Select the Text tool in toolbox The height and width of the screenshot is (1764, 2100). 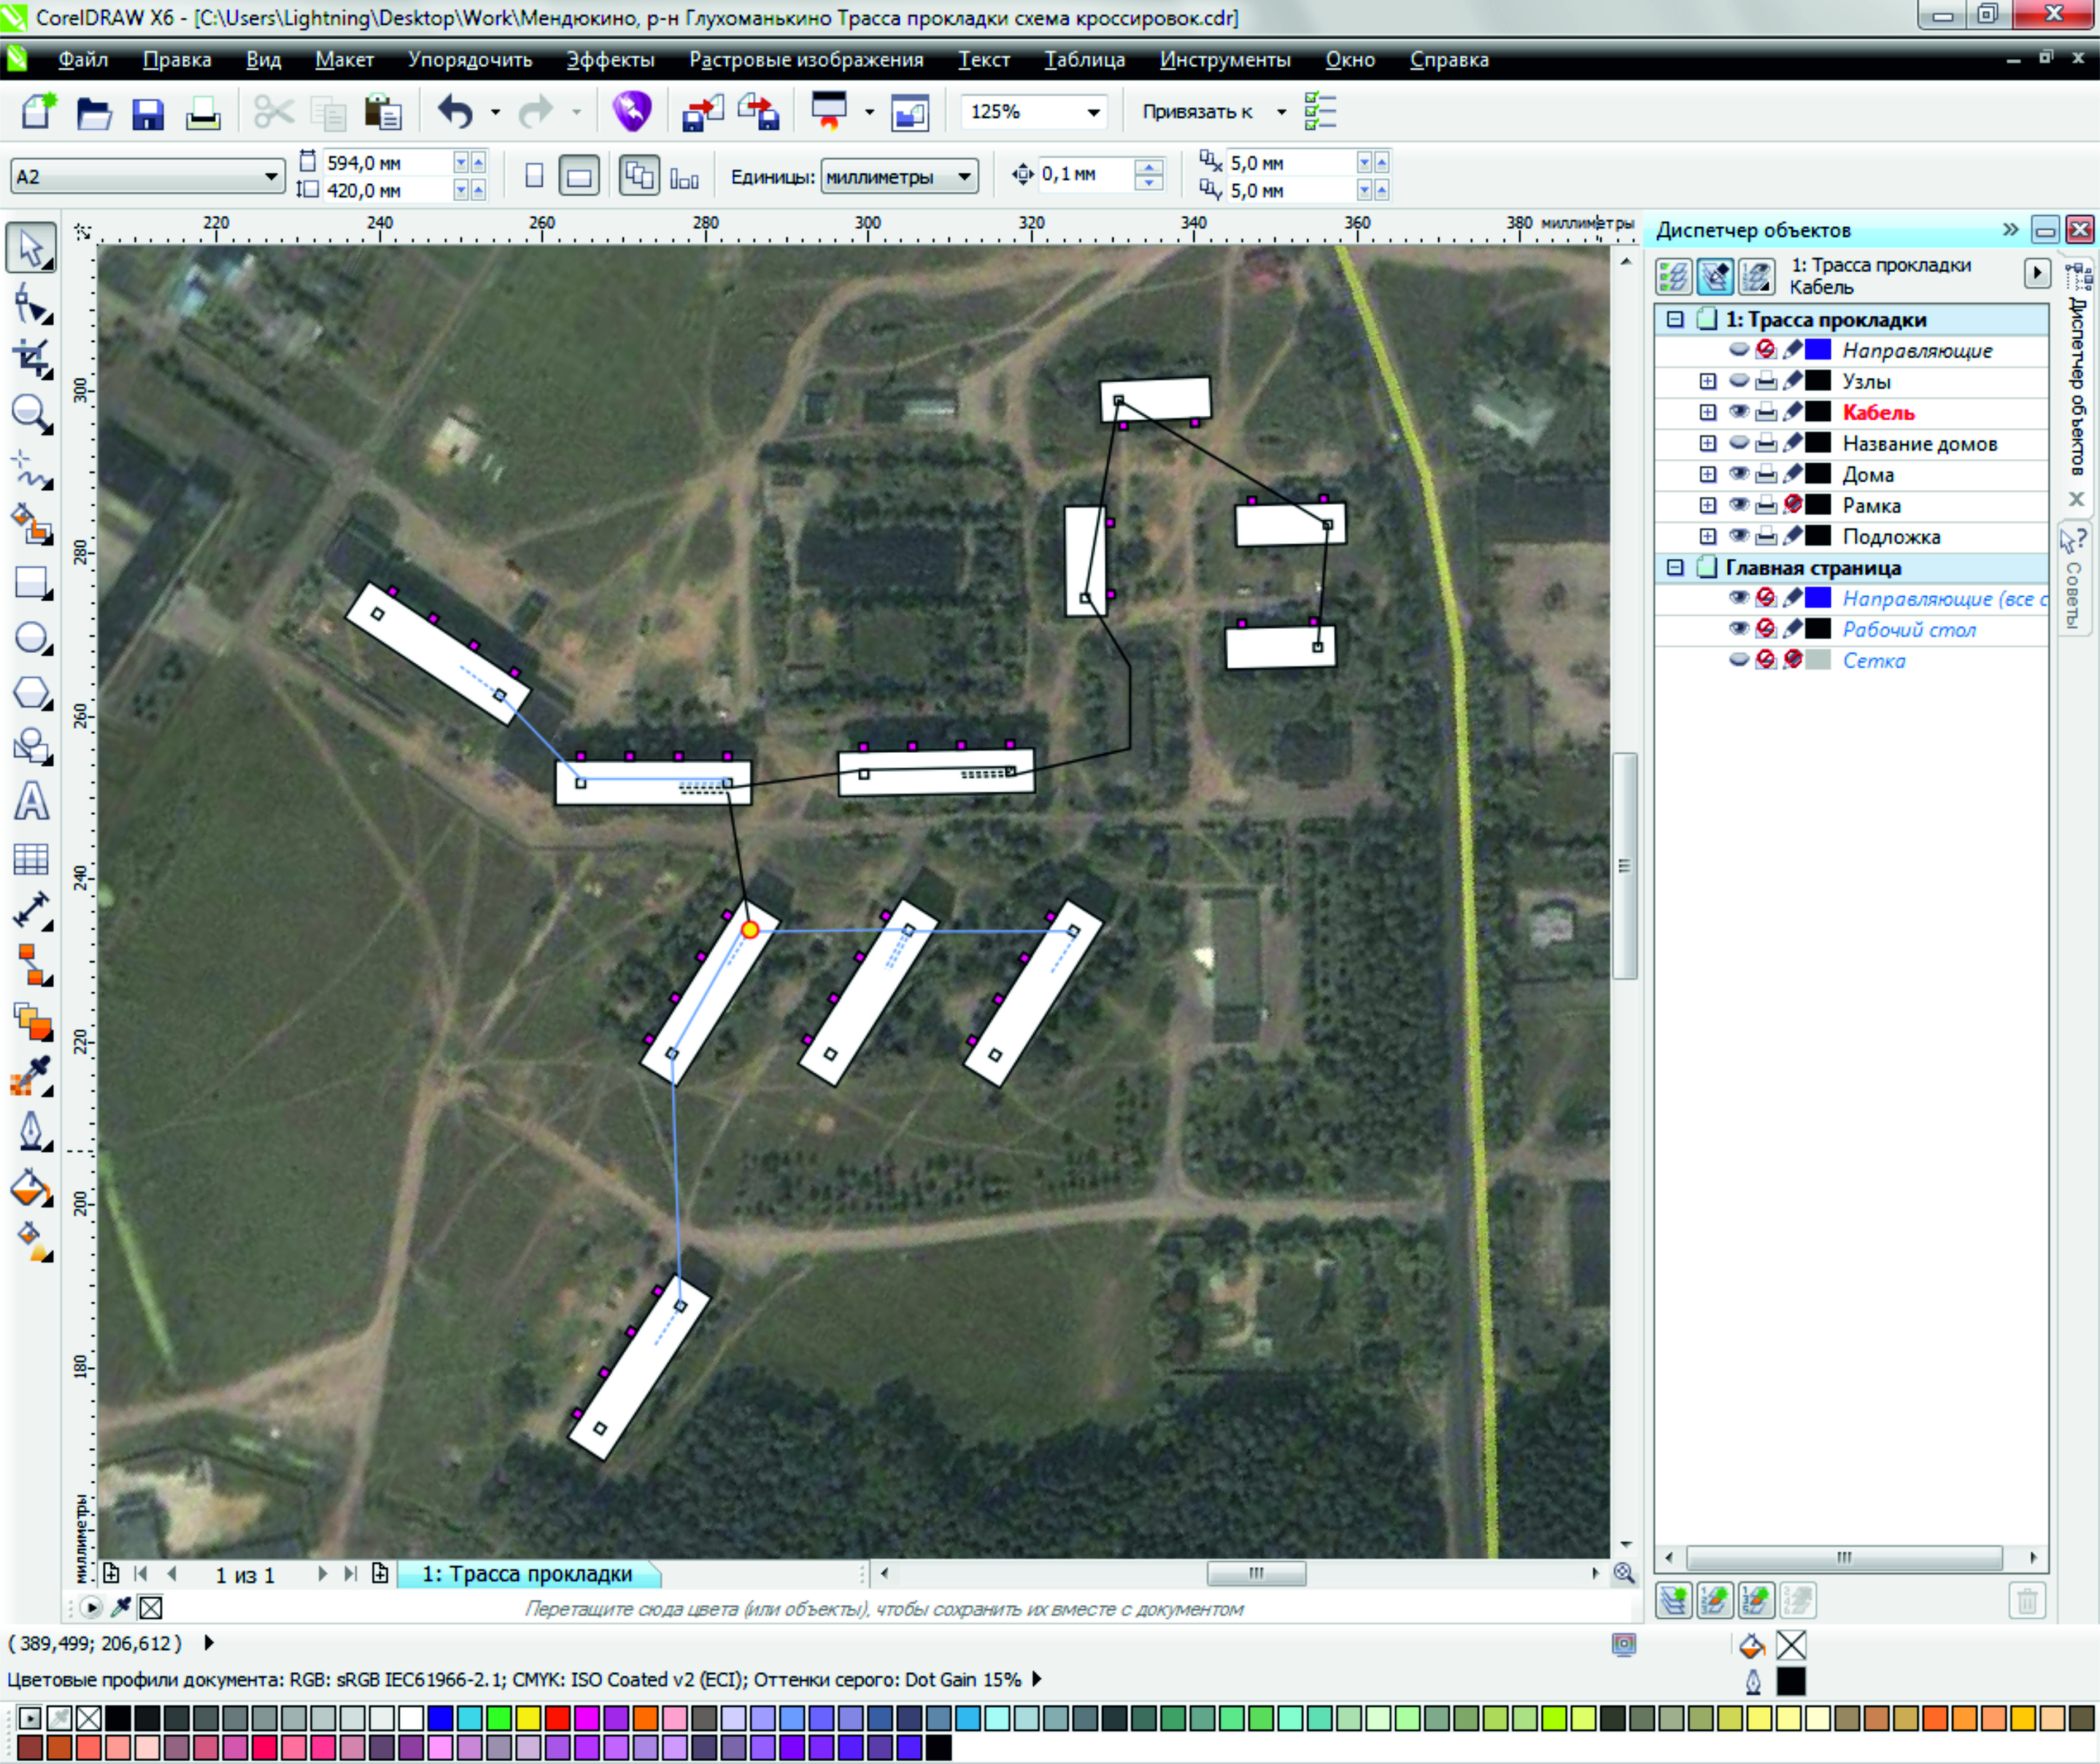pyautogui.click(x=32, y=802)
